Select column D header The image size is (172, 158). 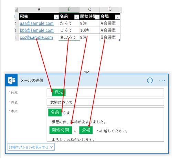(110, 10)
